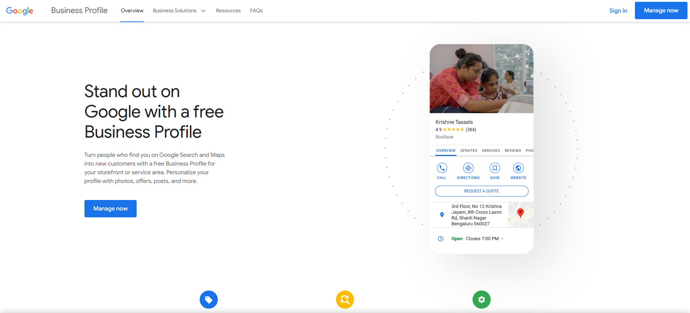Go to the FAQs page
Image resolution: width=690 pixels, height=313 pixels.
click(x=256, y=11)
